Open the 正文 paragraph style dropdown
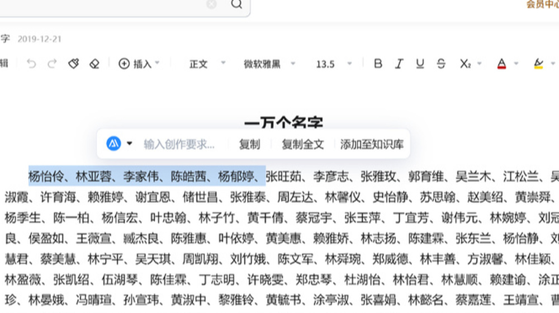 coord(206,64)
